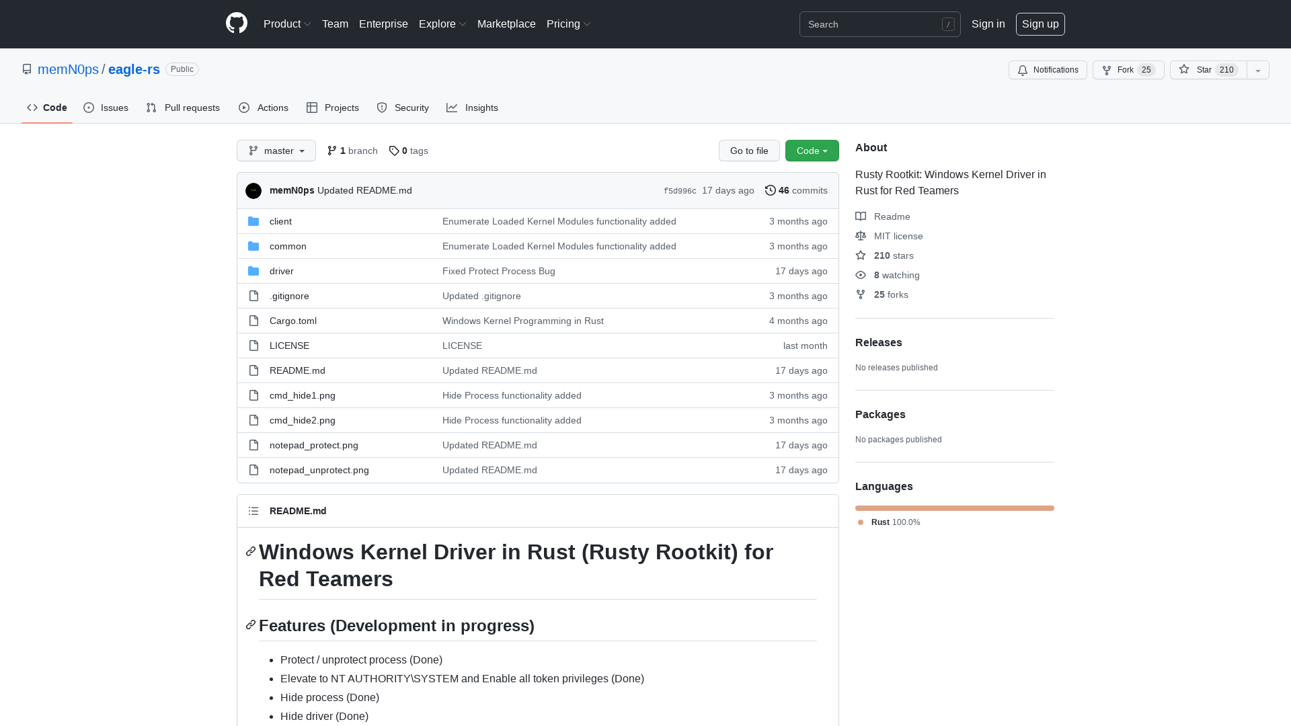This screenshot has width=1291, height=726.
Task: Open the master branch selector
Action: pos(276,151)
